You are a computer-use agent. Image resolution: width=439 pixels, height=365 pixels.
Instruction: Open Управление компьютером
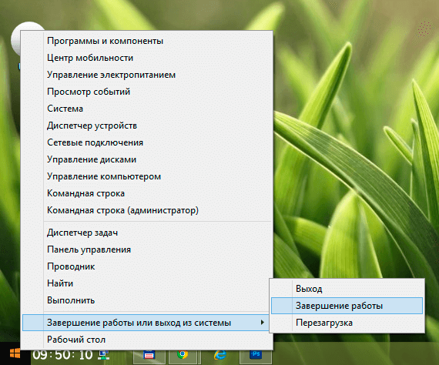(146, 176)
